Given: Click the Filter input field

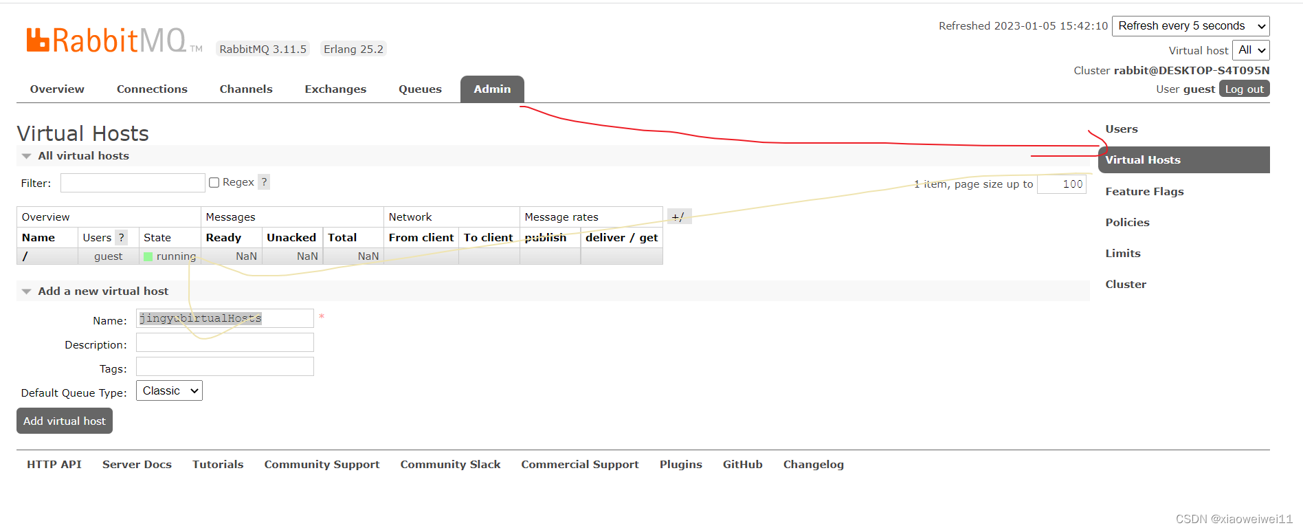Looking at the screenshot, I should click(133, 183).
